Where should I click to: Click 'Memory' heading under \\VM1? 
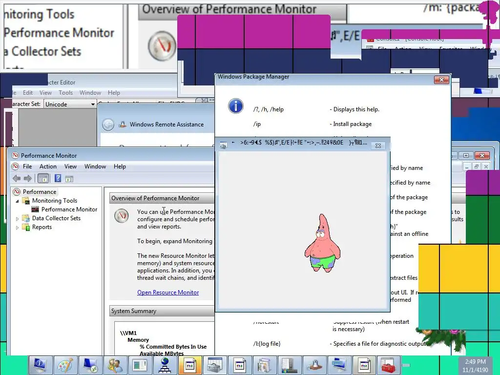coord(138,340)
